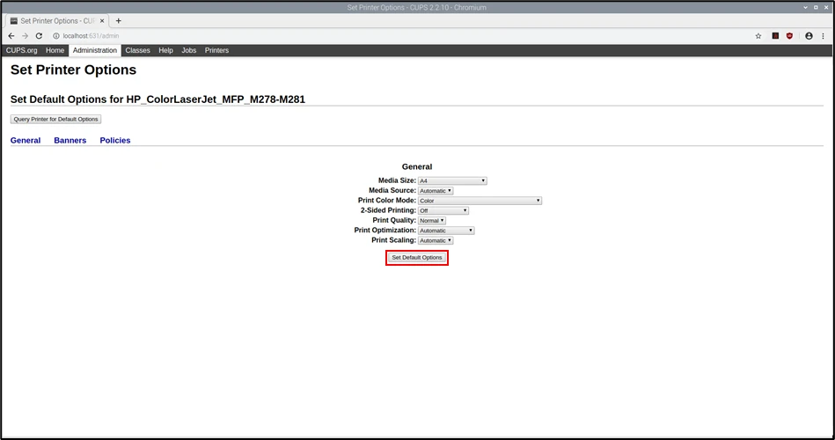
Task: Open the Printers menu item
Action: 216,50
